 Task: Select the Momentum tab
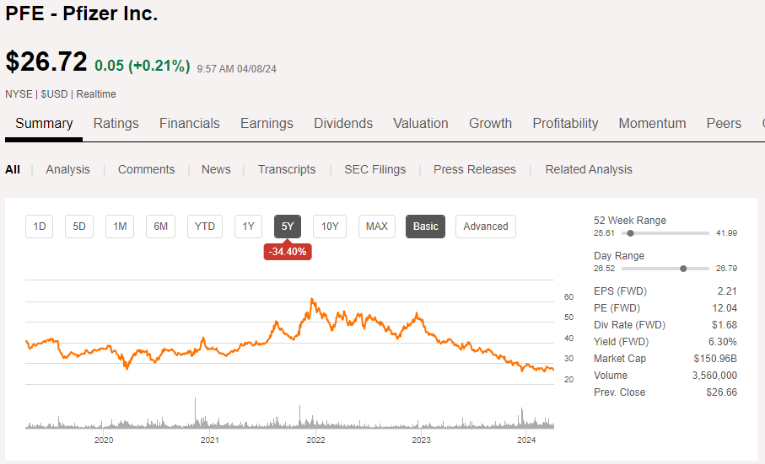[x=652, y=124]
